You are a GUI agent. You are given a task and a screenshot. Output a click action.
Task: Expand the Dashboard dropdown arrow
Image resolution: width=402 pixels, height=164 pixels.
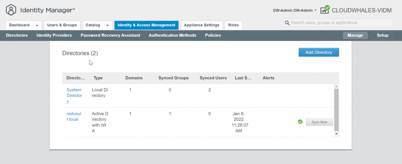tap(37, 25)
